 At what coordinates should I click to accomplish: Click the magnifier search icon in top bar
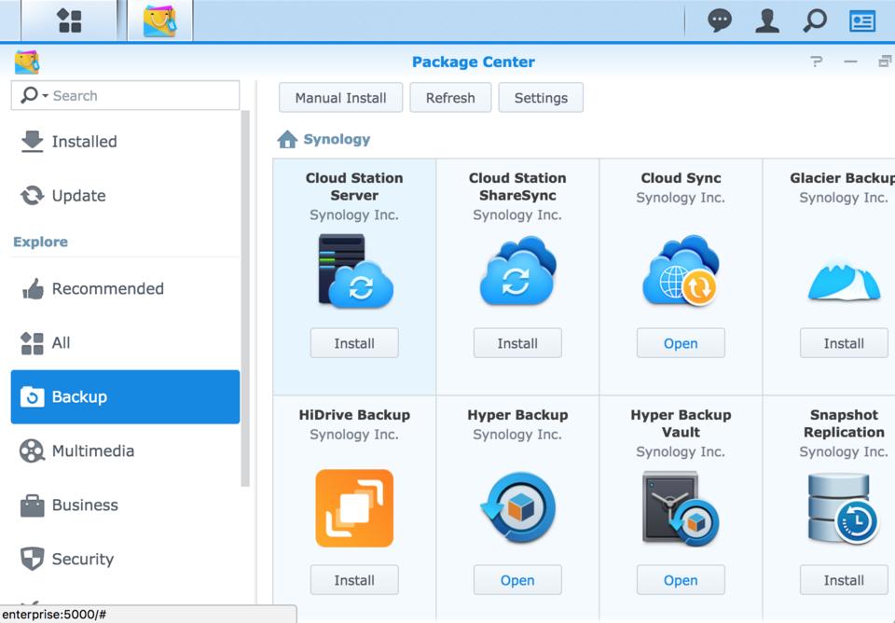814,21
